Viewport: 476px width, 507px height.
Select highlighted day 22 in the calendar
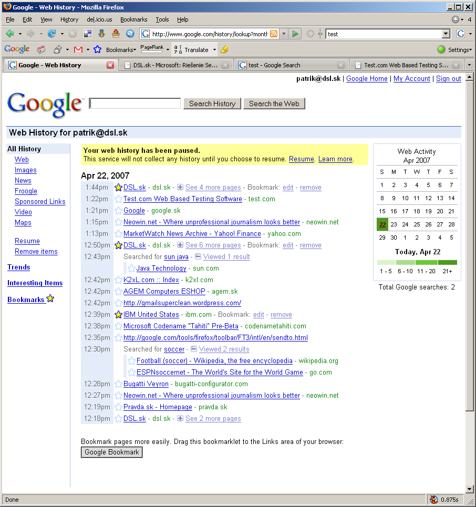(x=382, y=224)
